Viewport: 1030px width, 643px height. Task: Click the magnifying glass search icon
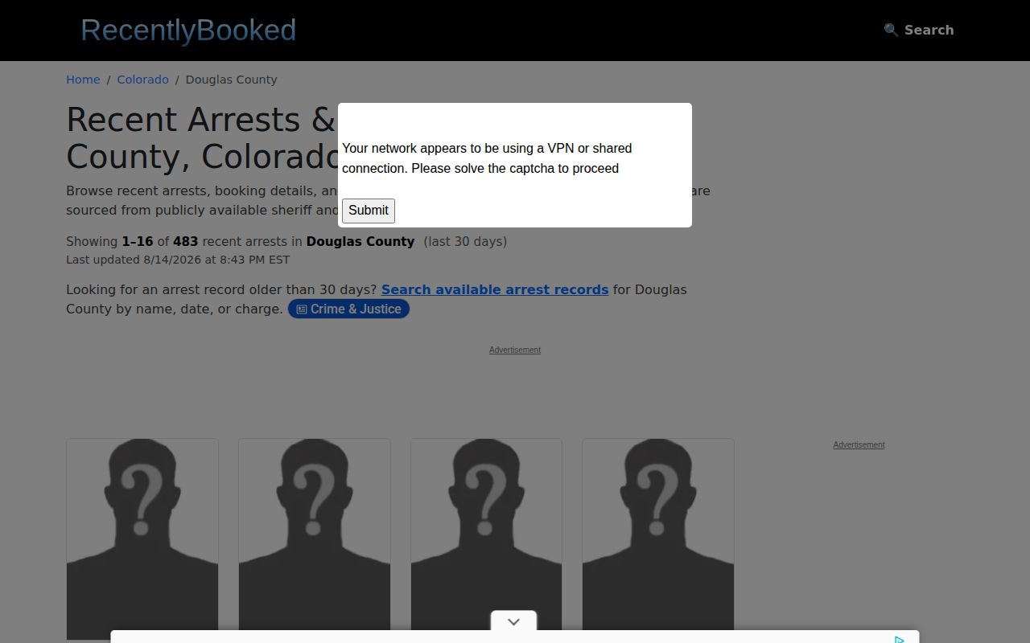[x=891, y=30]
